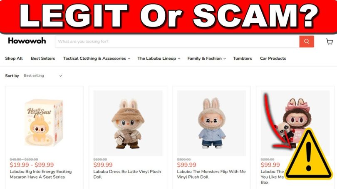Select Best Sellers in navigation
Screen dimensions: 337x189
(43, 58)
